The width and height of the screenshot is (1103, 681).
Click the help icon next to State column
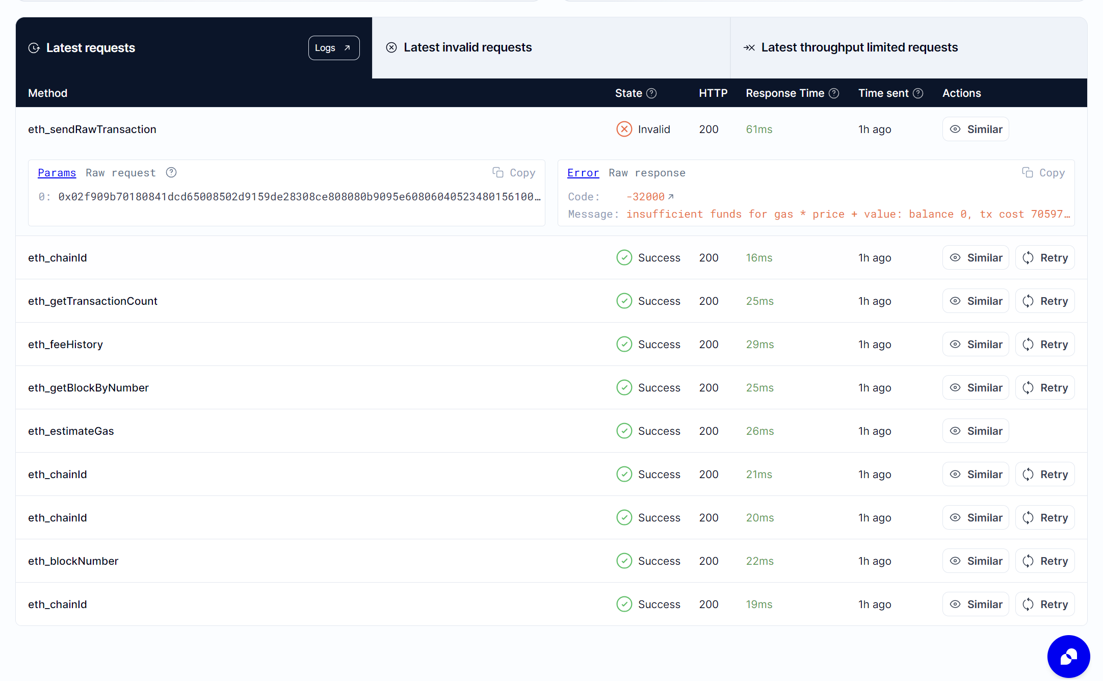[652, 93]
